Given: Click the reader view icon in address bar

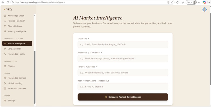Looking at the screenshot, I should 168,2.
